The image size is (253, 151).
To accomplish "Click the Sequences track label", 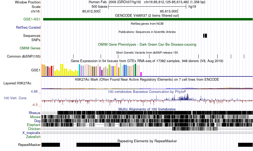I will pos(32,36).
